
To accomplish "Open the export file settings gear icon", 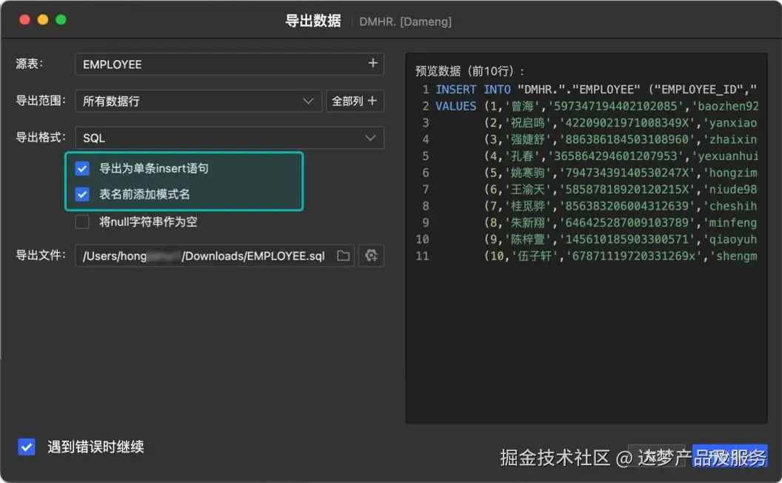I will (371, 256).
